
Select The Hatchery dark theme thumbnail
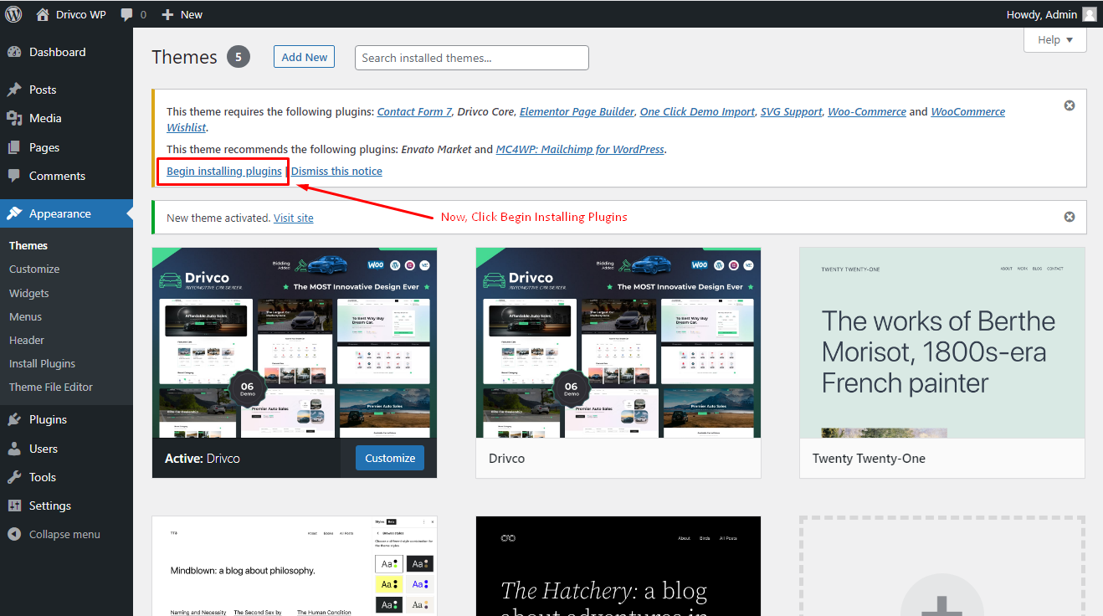pos(618,567)
